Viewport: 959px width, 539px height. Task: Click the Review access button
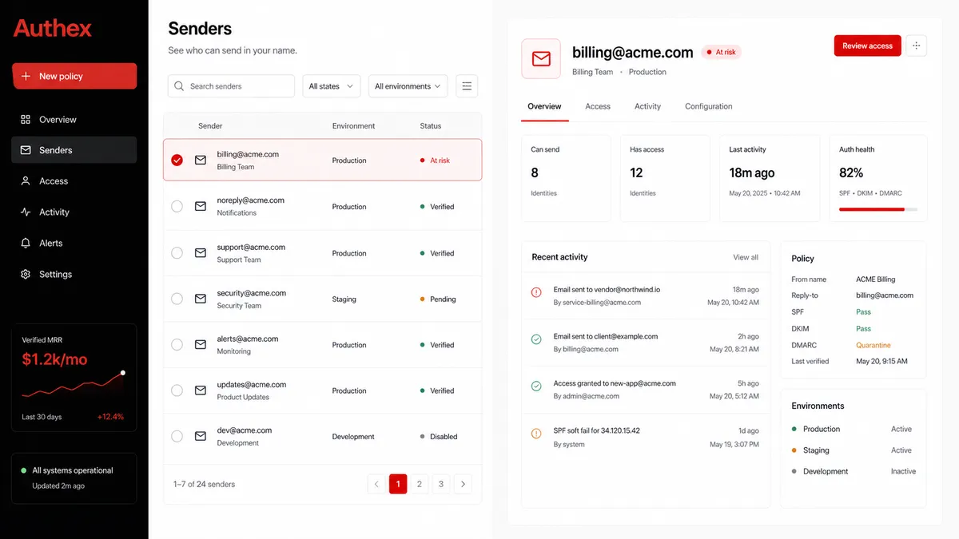click(867, 46)
